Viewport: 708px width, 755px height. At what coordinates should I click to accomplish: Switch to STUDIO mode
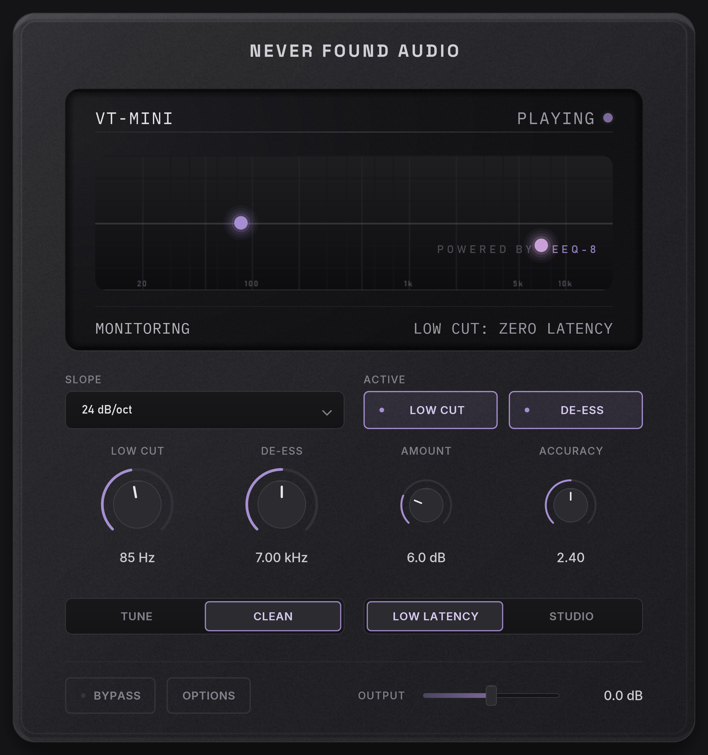[x=571, y=616]
